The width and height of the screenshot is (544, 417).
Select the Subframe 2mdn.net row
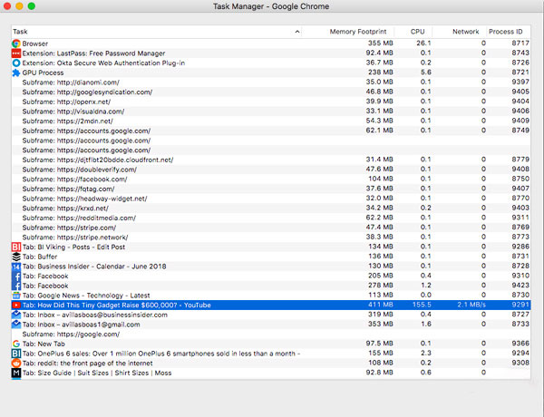(x=270, y=121)
